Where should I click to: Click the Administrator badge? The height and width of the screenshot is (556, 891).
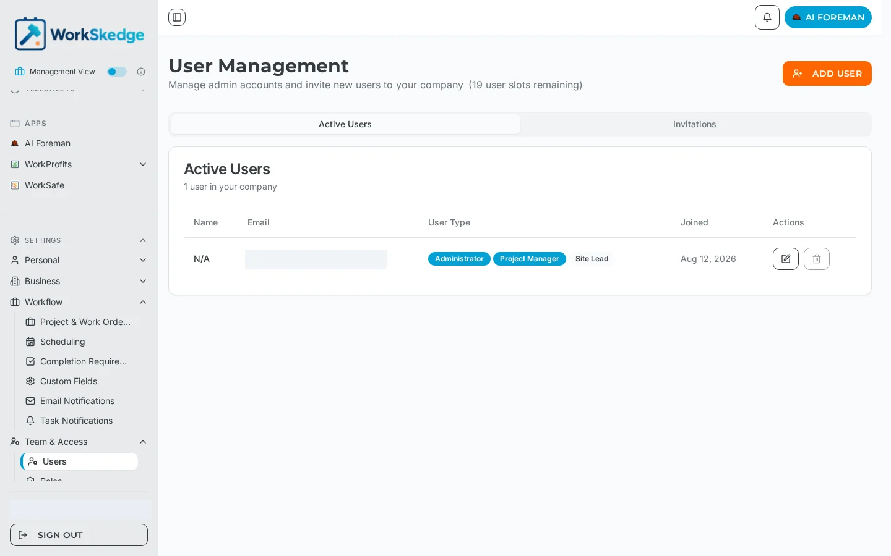(x=459, y=259)
